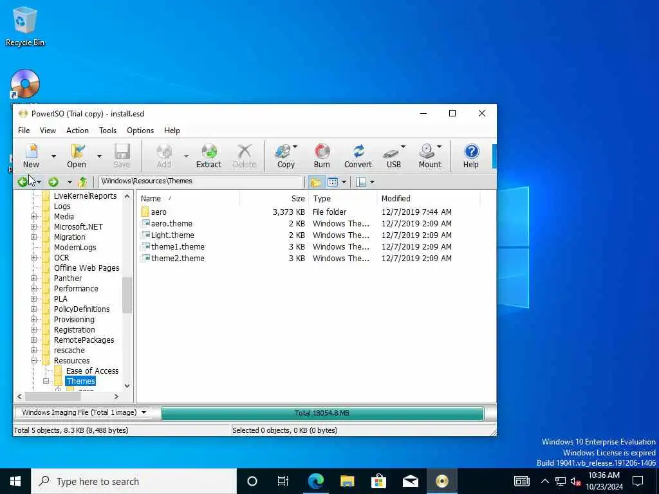Open the Options menu
This screenshot has width=659, height=494.
click(140, 131)
